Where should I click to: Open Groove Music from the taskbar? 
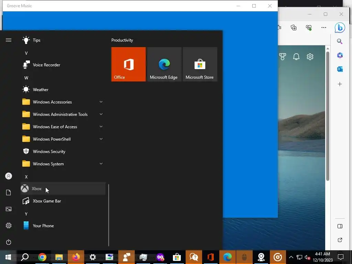[278, 257]
